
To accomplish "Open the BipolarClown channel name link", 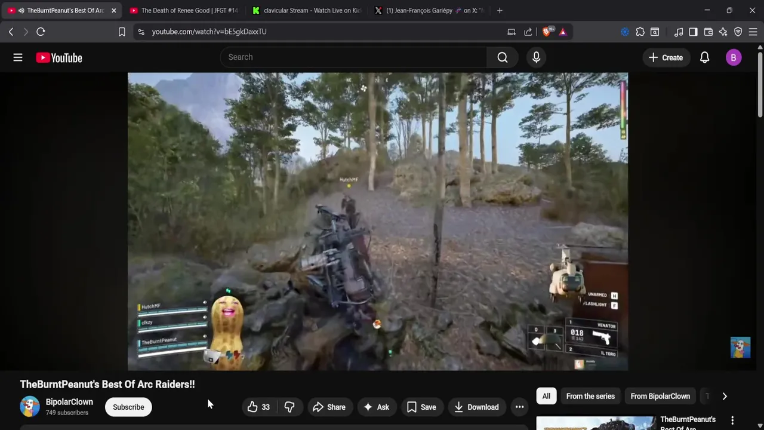I will pos(69,402).
